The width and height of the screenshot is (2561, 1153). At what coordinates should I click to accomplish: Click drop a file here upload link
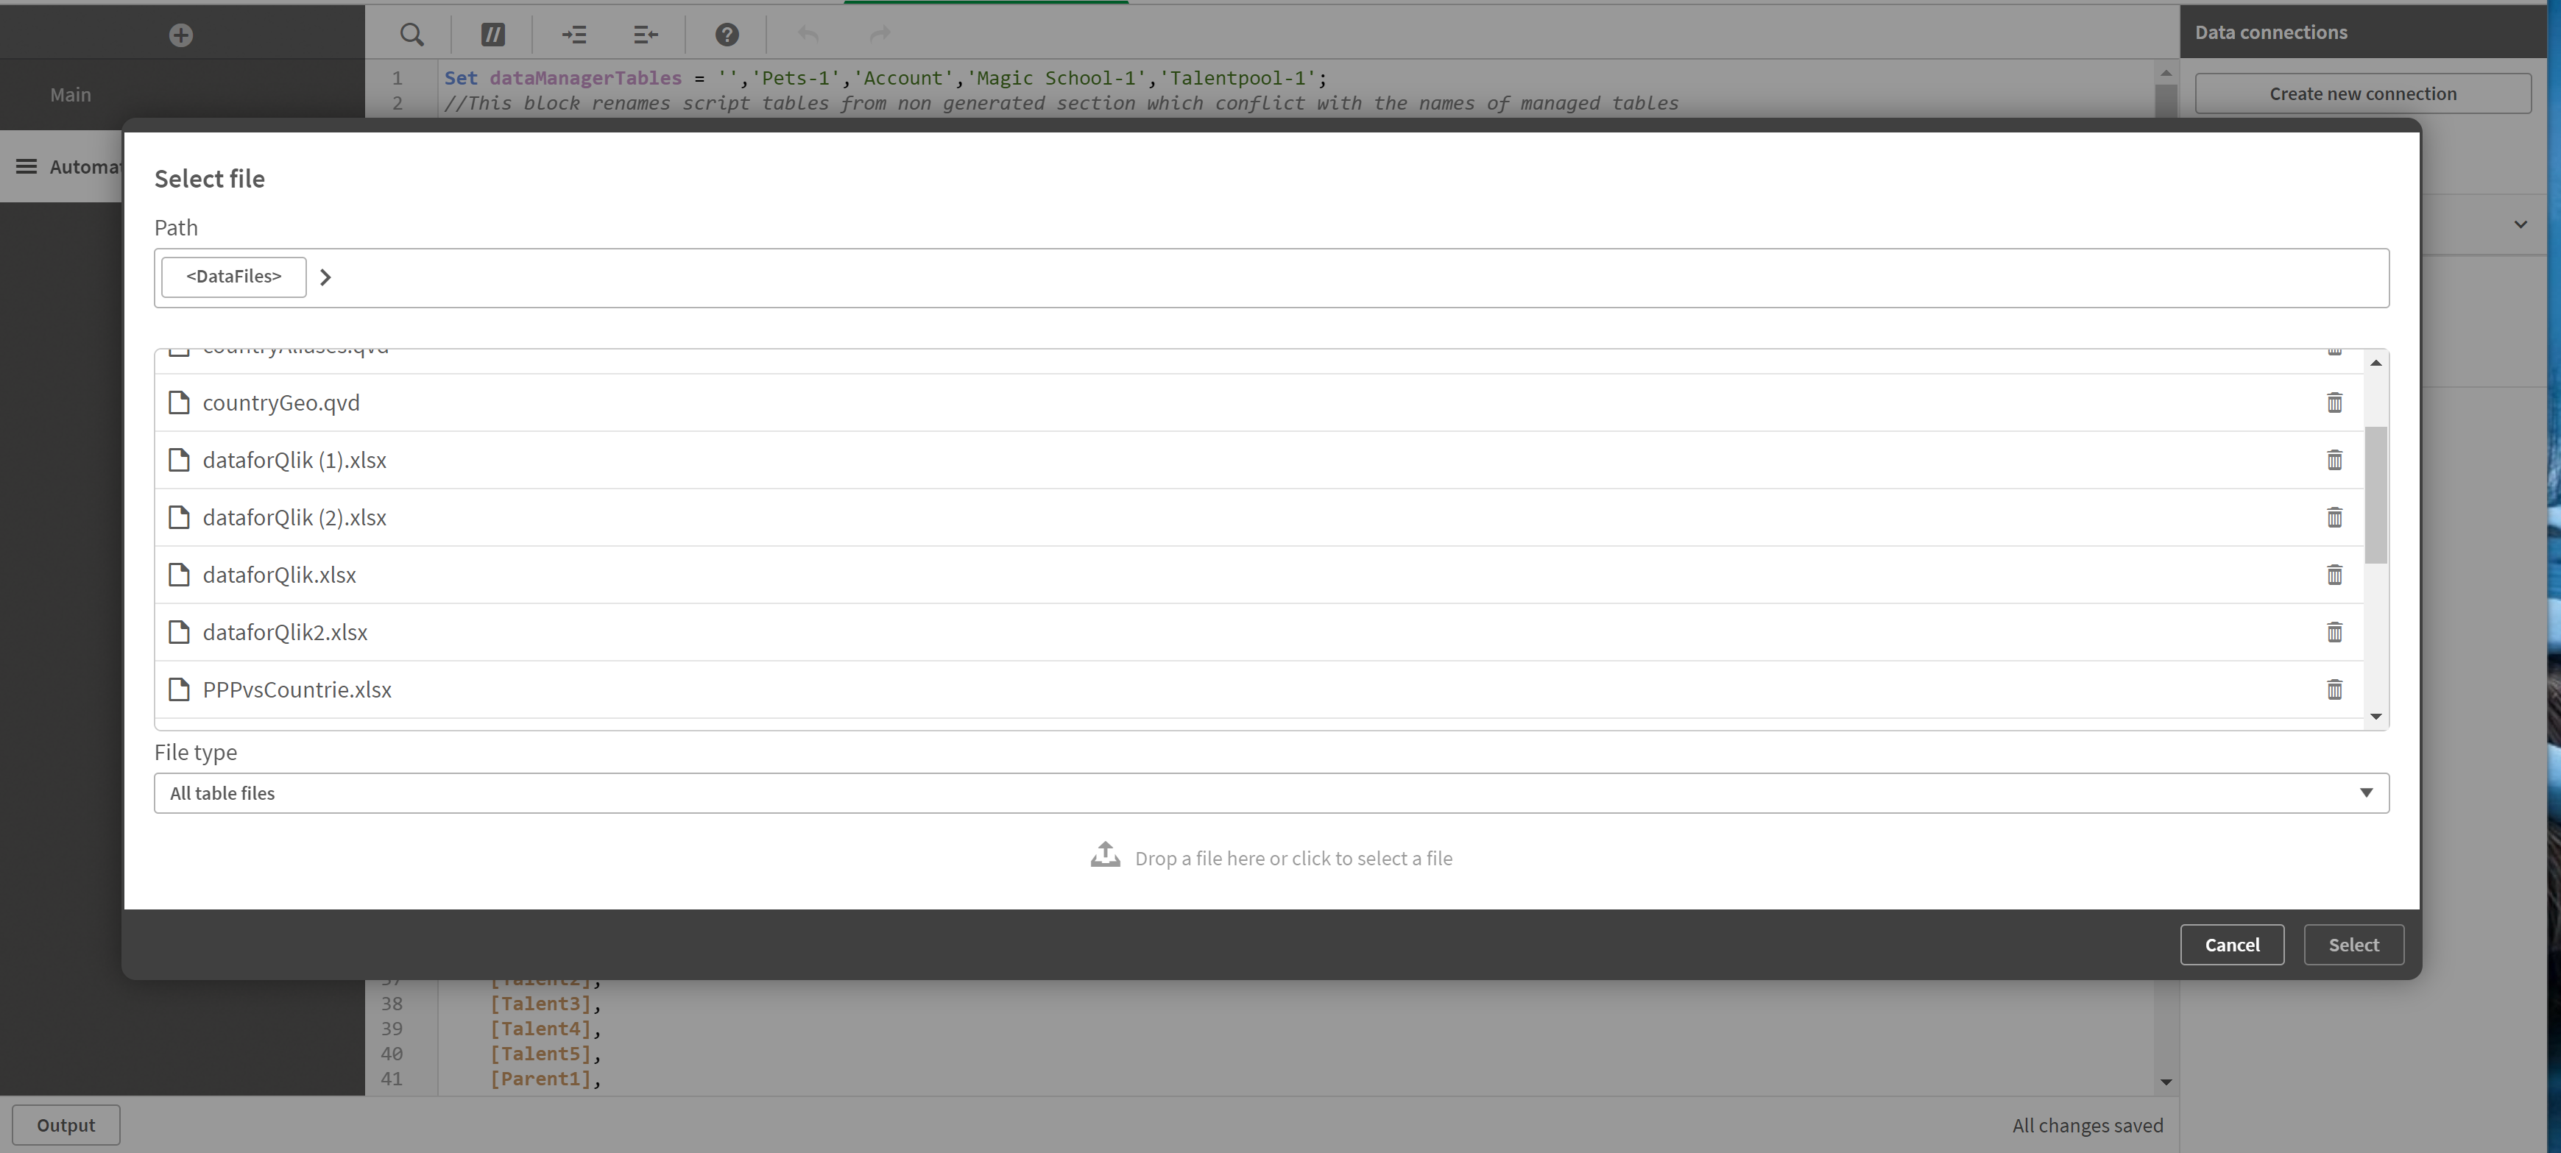click(1293, 859)
